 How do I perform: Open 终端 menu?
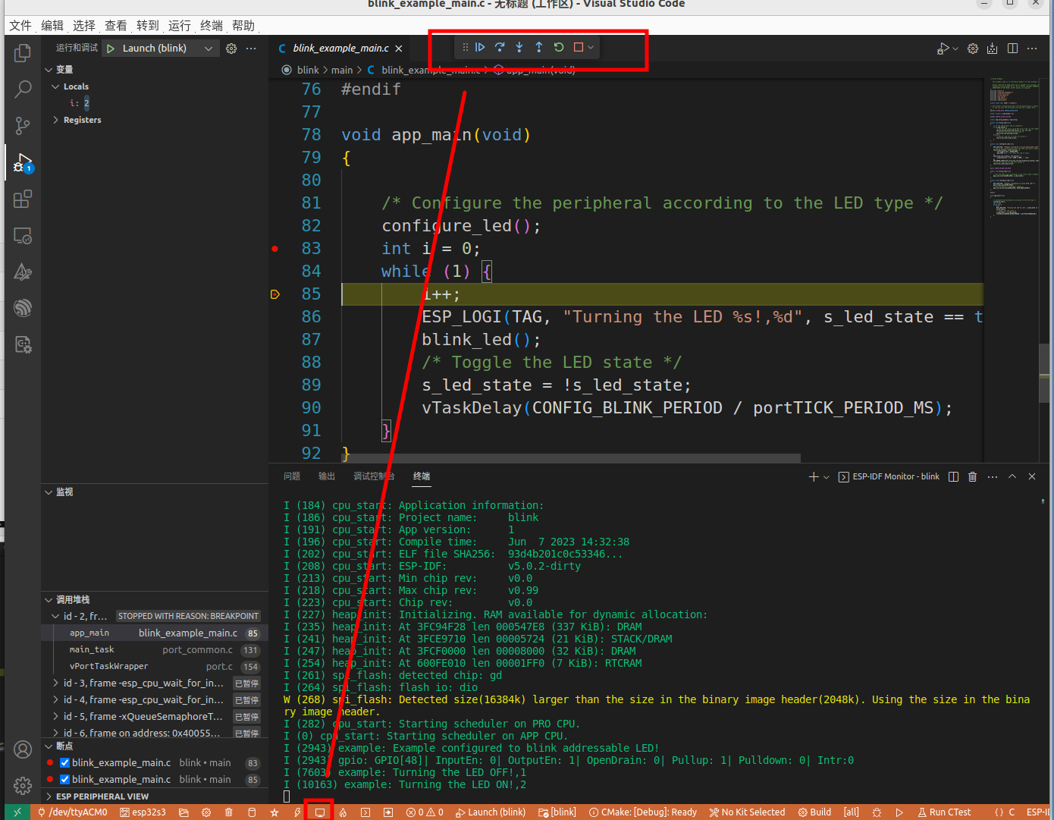click(x=212, y=25)
